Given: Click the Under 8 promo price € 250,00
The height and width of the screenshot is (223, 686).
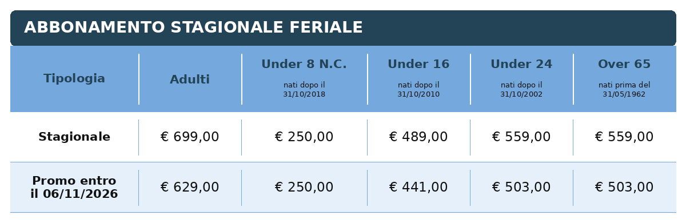Looking at the screenshot, I should (x=304, y=188).
